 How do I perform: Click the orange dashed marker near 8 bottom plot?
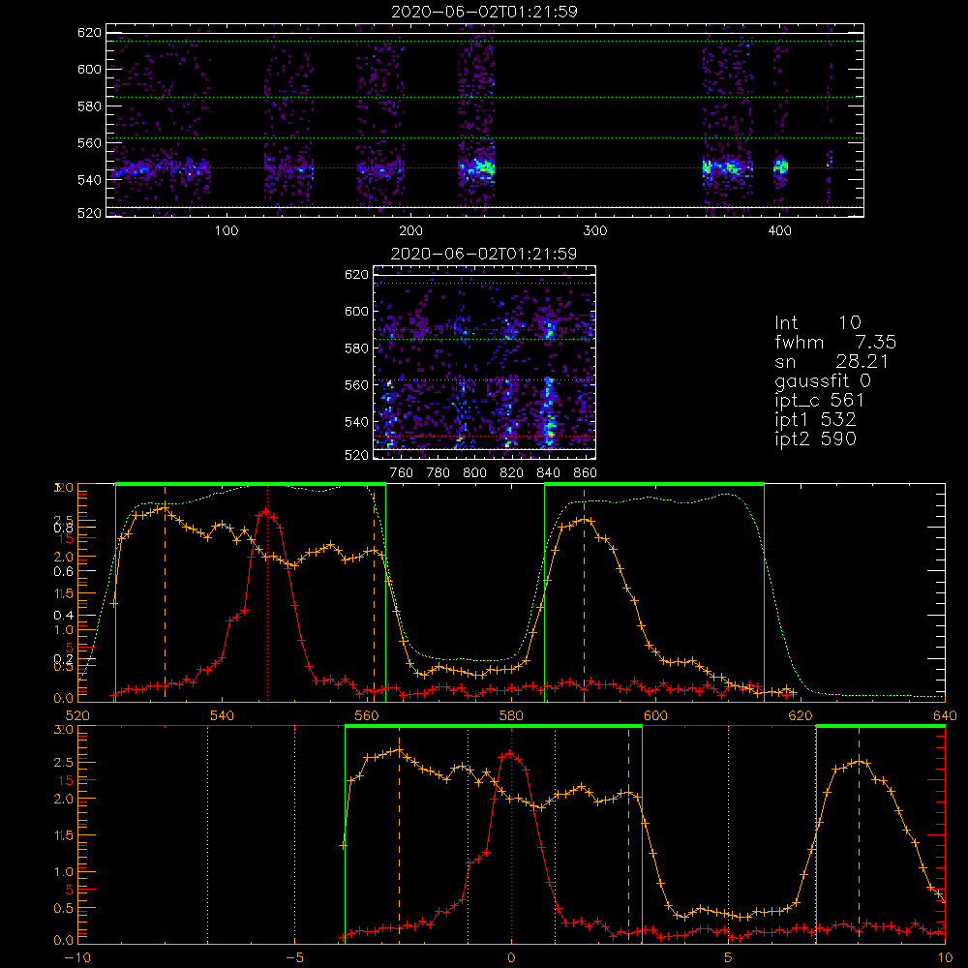tap(859, 834)
